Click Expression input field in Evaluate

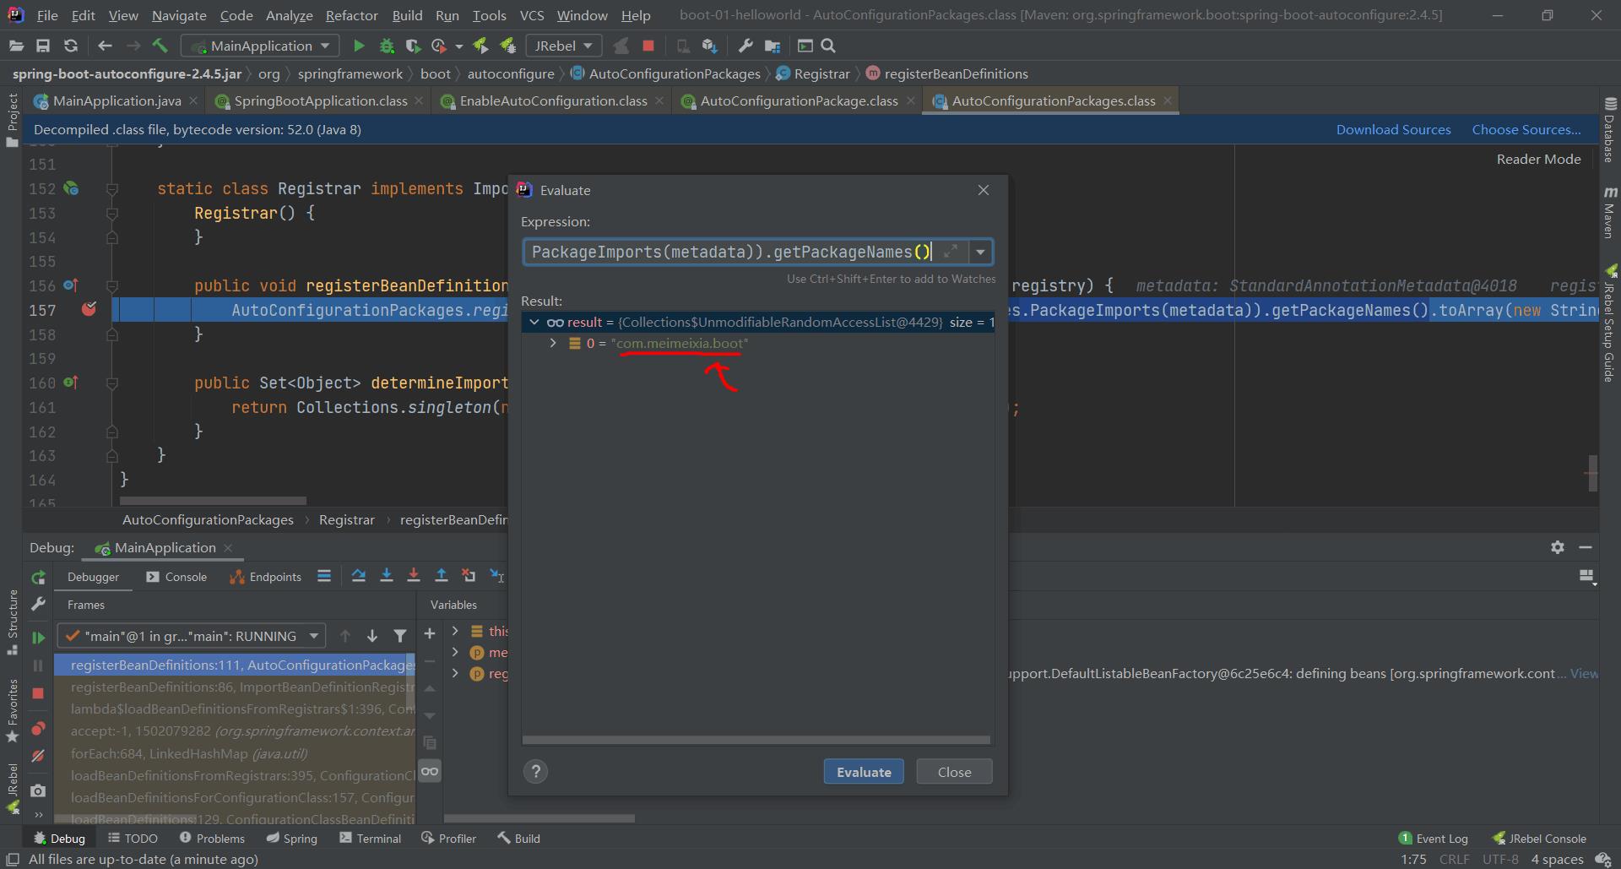point(745,252)
